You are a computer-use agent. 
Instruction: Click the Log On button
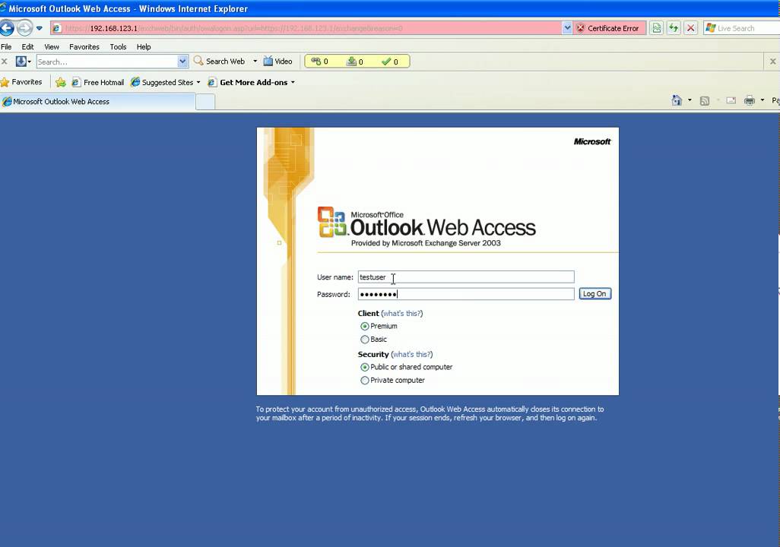click(595, 294)
